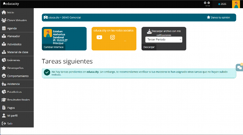Open Planeador from the sidebar
The width and height of the screenshot is (243, 135).
17,36
